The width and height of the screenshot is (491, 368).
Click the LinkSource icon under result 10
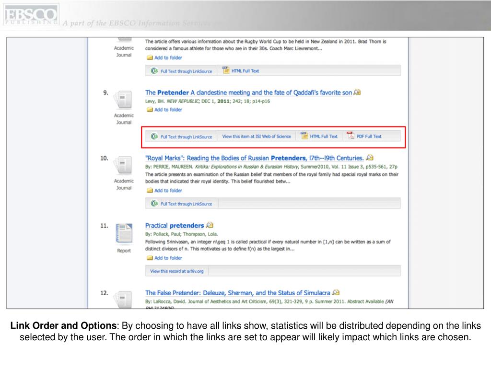pos(154,204)
